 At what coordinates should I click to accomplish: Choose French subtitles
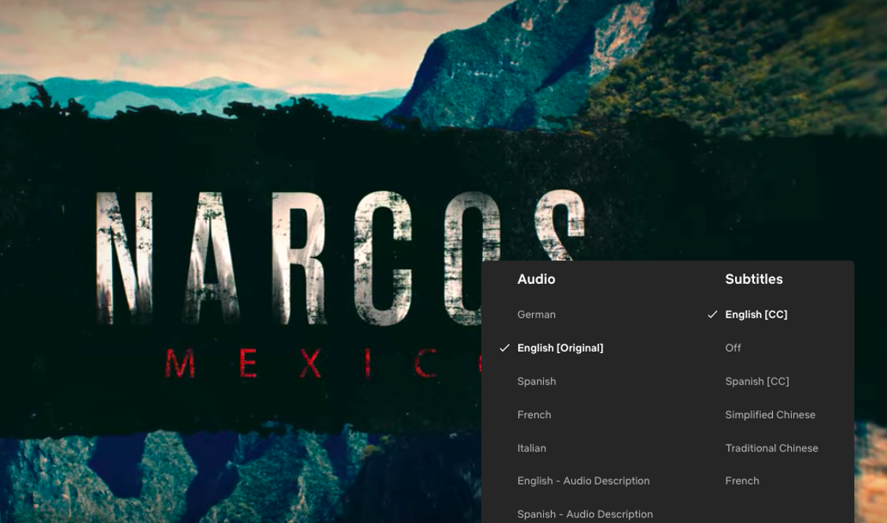point(742,481)
